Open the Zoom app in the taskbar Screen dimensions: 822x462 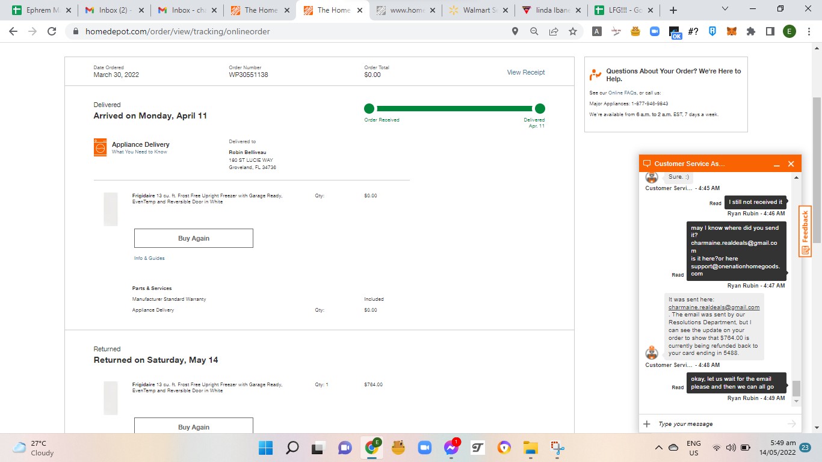tap(425, 448)
